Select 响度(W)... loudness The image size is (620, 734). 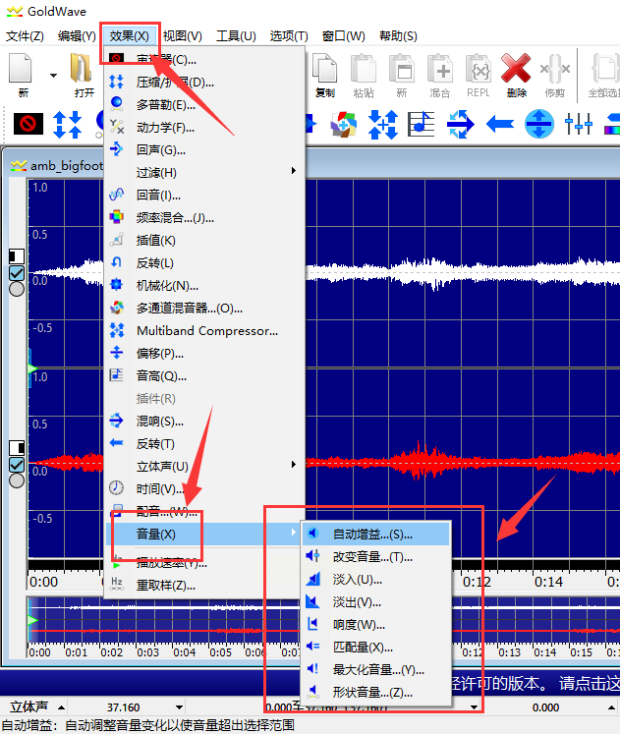(x=376, y=625)
